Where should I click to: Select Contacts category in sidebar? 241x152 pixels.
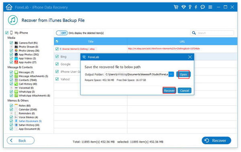28,80
